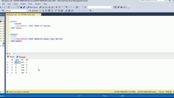Click the Undo arrow icon
Screen dimensions: 174x98
(x=66, y=7)
